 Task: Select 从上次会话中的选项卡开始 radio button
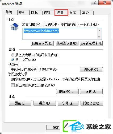click(13, 55)
